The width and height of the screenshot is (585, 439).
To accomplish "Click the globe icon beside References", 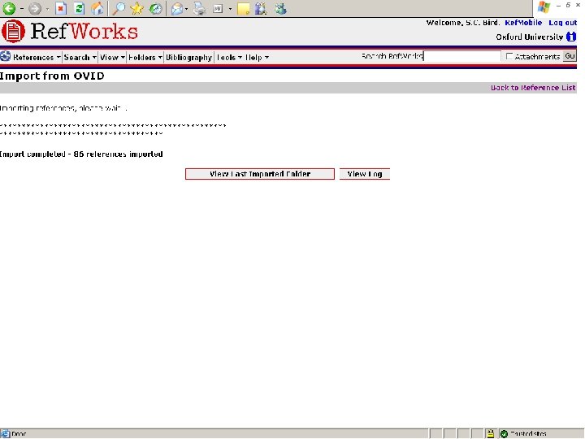I will click(x=5, y=56).
